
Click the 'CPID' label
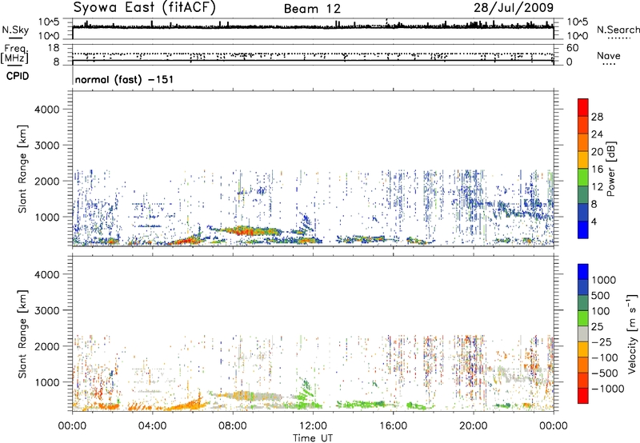(x=18, y=76)
